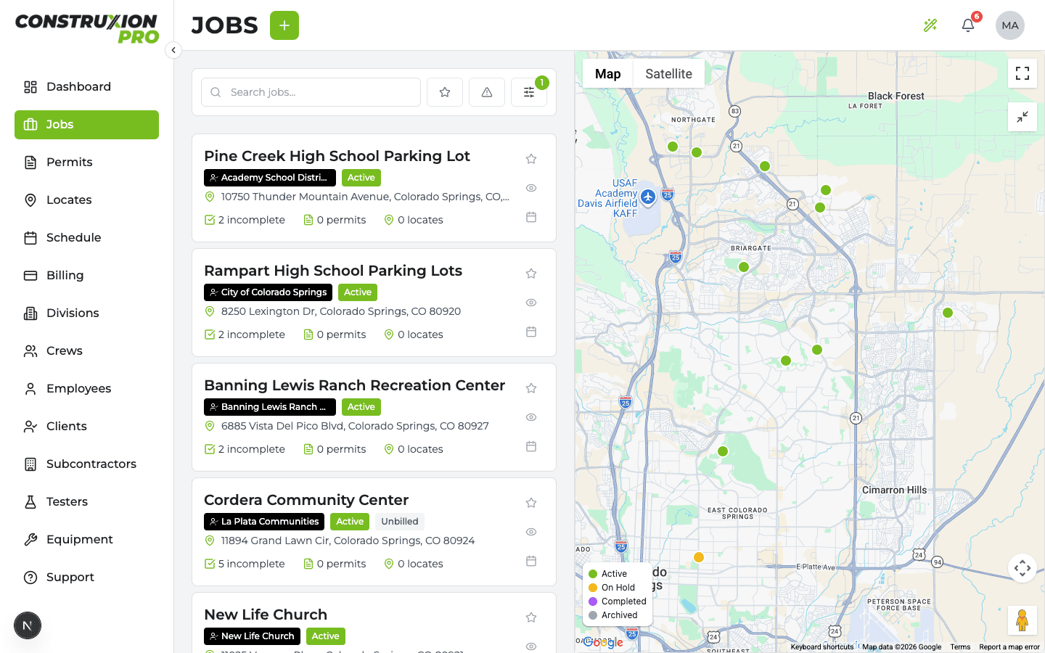Favorite Pine Creek High School job
The height and width of the screenshot is (653, 1045).
(x=531, y=159)
